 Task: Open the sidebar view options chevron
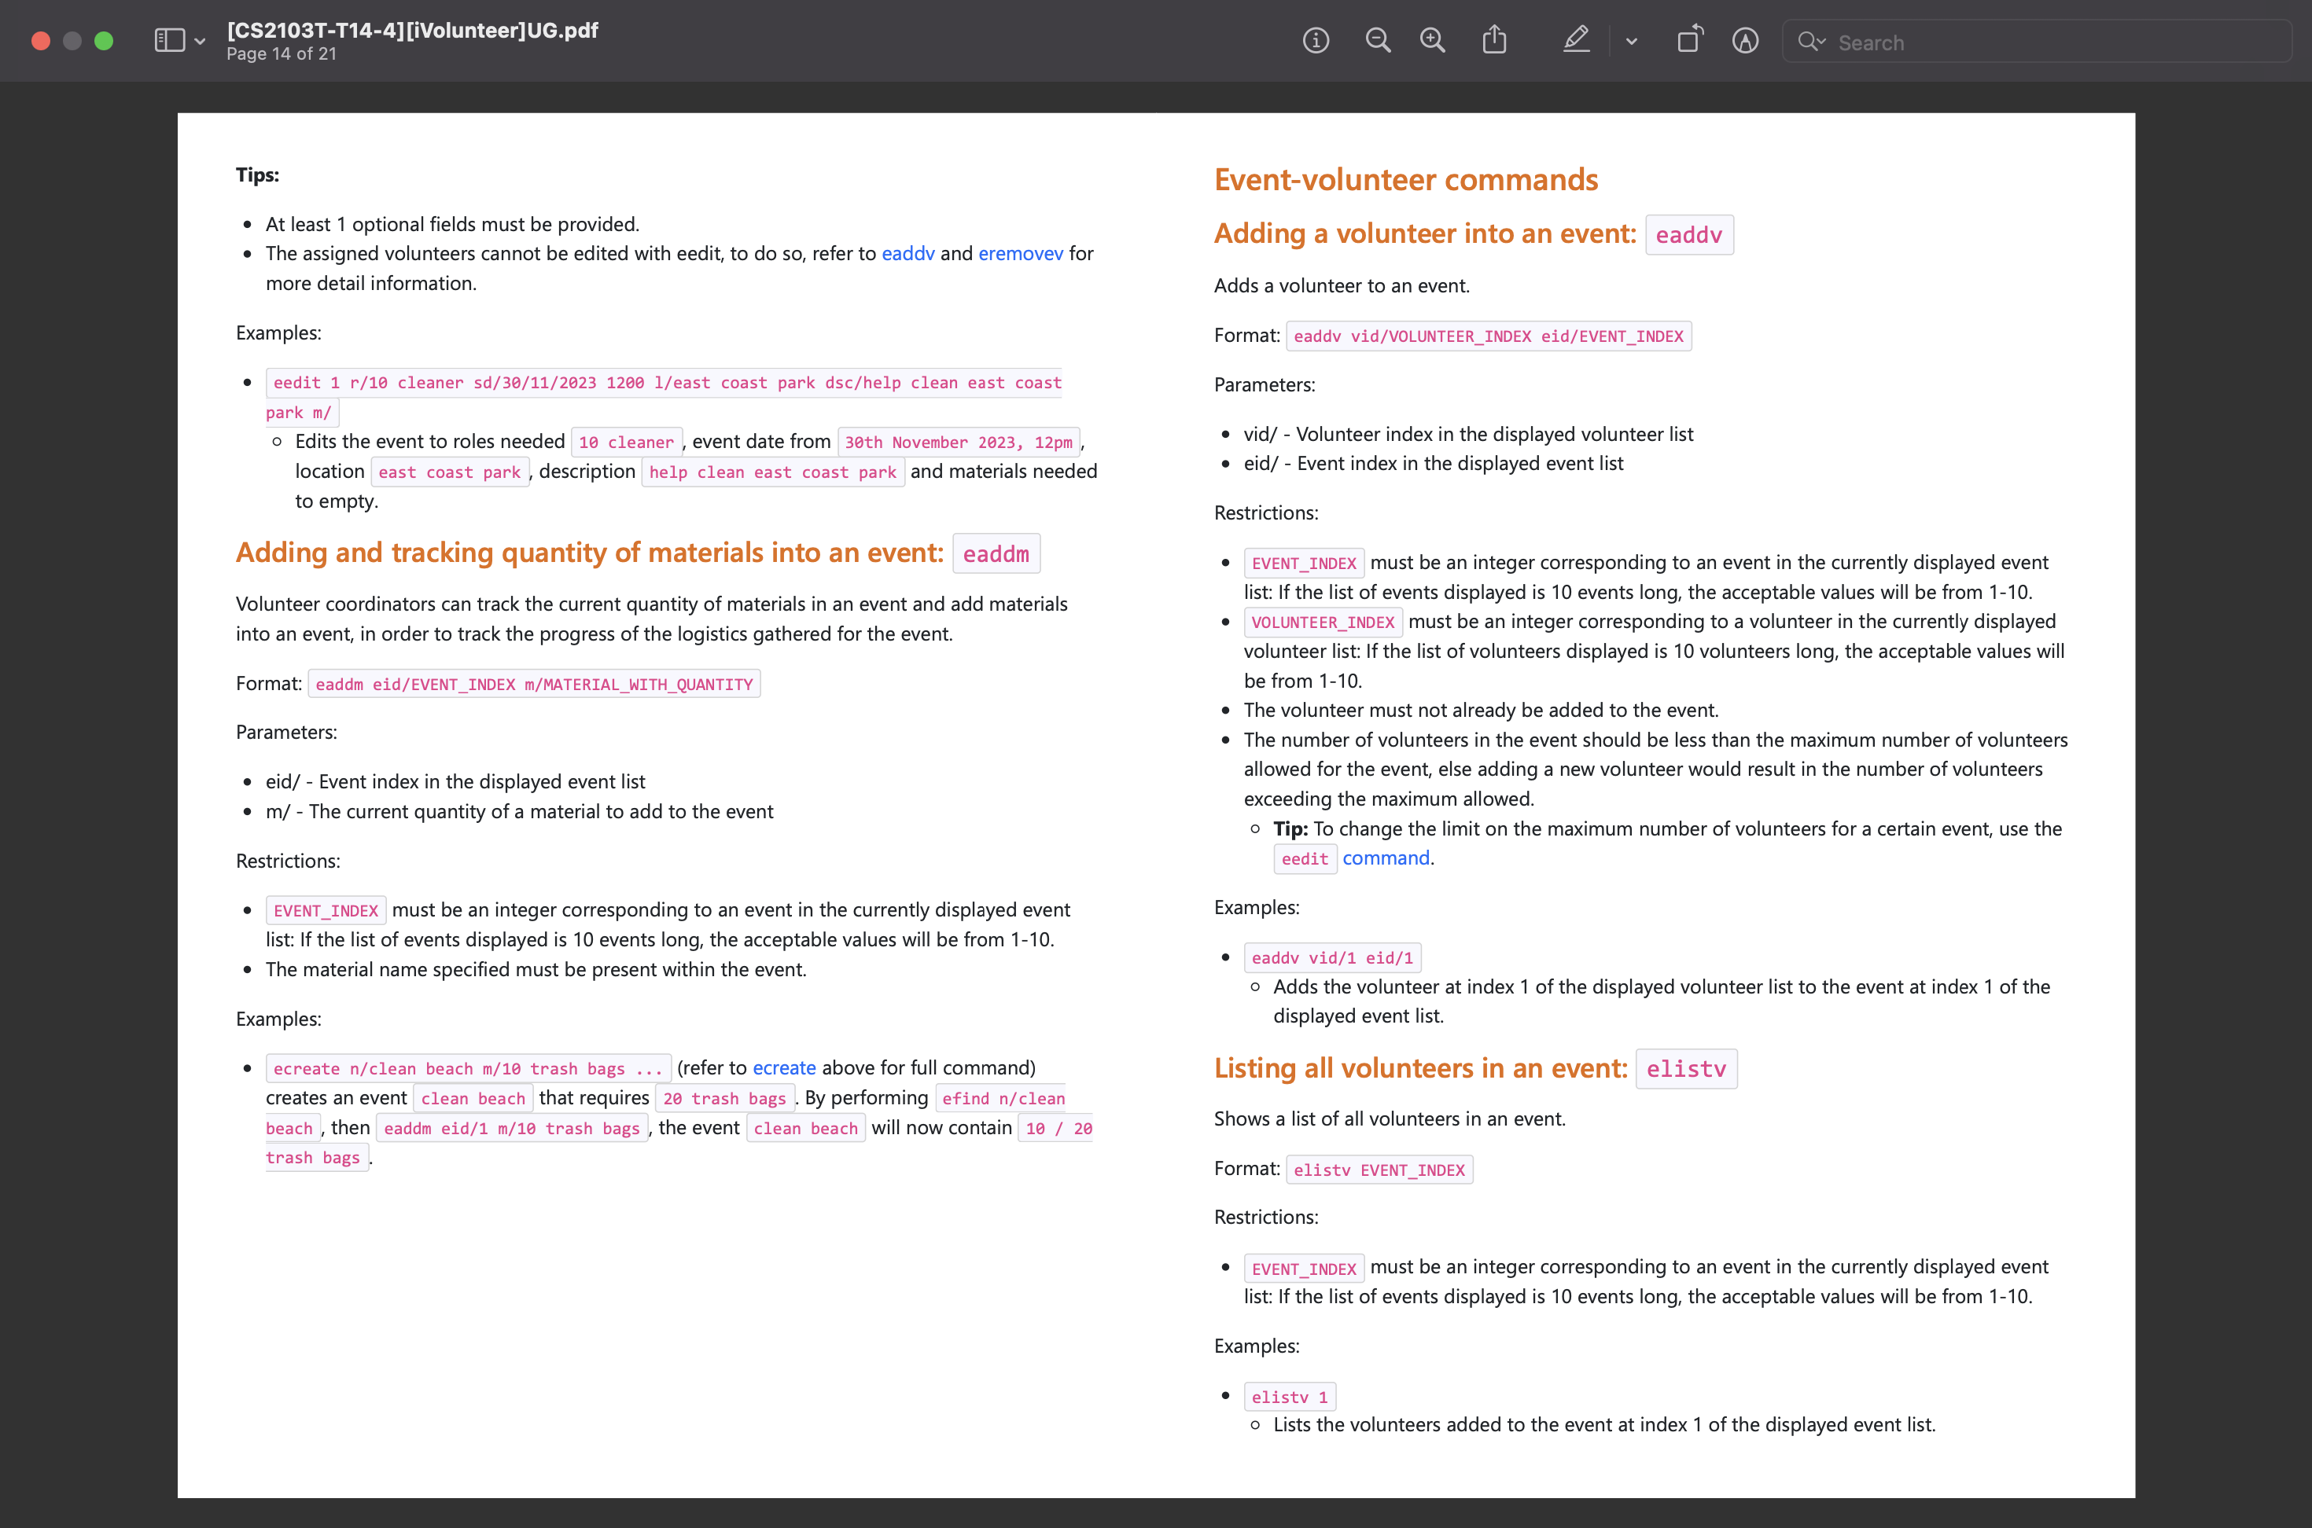[201, 41]
